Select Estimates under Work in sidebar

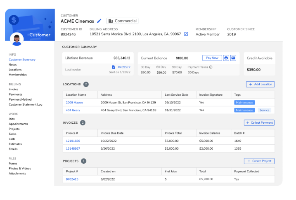click(15, 144)
